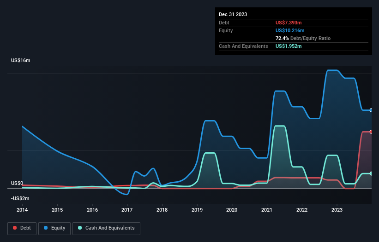The height and width of the screenshot is (242, 379).
Task: Click the tooltip Equity row label
Action: pos(226,30)
